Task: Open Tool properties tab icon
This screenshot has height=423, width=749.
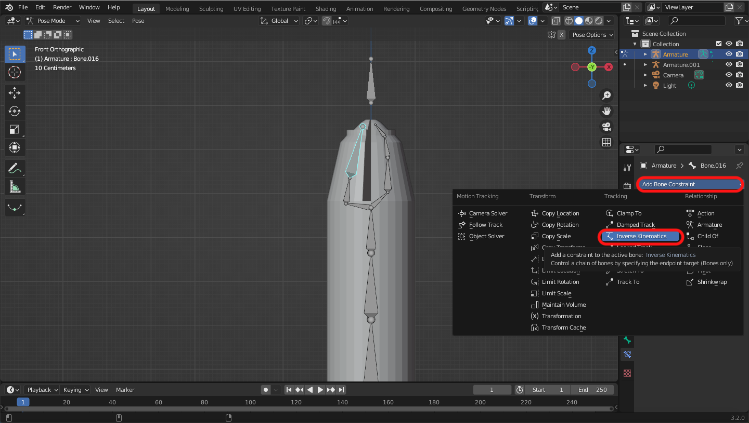Action: pyautogui.click(x=627, y=167)
